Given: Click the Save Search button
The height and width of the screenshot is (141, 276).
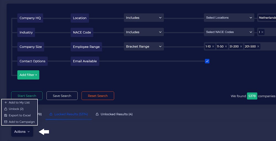Looking at the screenshot, I should [62, 96].
